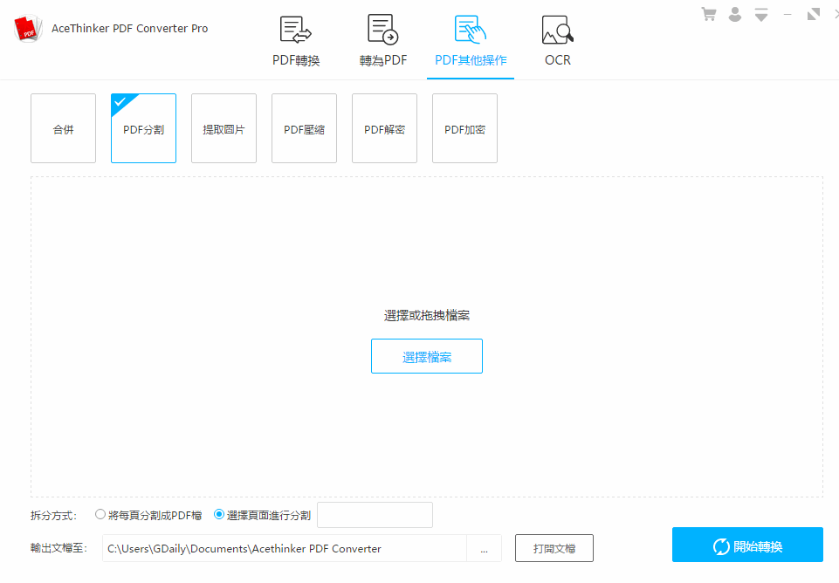Click the 選擇或拖拽檔案 drop area text
Image resolution: width=839 pixels, height=583 pixels.
[x=426, y=316]
